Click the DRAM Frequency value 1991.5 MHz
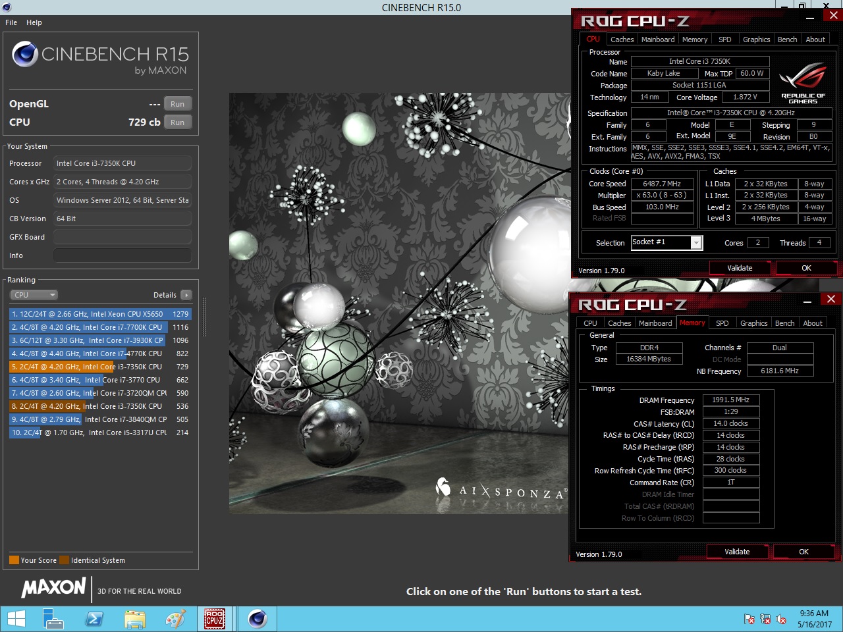 pyautogui.click(x=730, y=400)
